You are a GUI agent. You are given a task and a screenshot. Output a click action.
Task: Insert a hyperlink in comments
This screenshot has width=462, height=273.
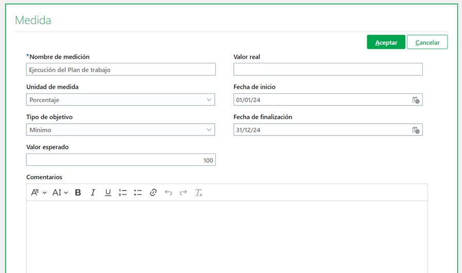click(x=153, y=193)
